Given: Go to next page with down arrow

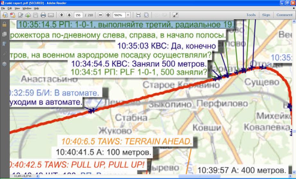Looking at the screenshot, I should (x=69, y=15).
